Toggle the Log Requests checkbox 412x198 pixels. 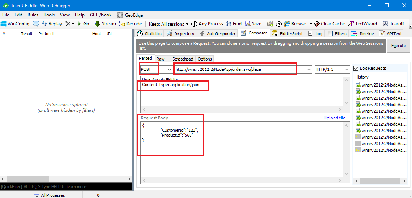[x=356, y=69]
